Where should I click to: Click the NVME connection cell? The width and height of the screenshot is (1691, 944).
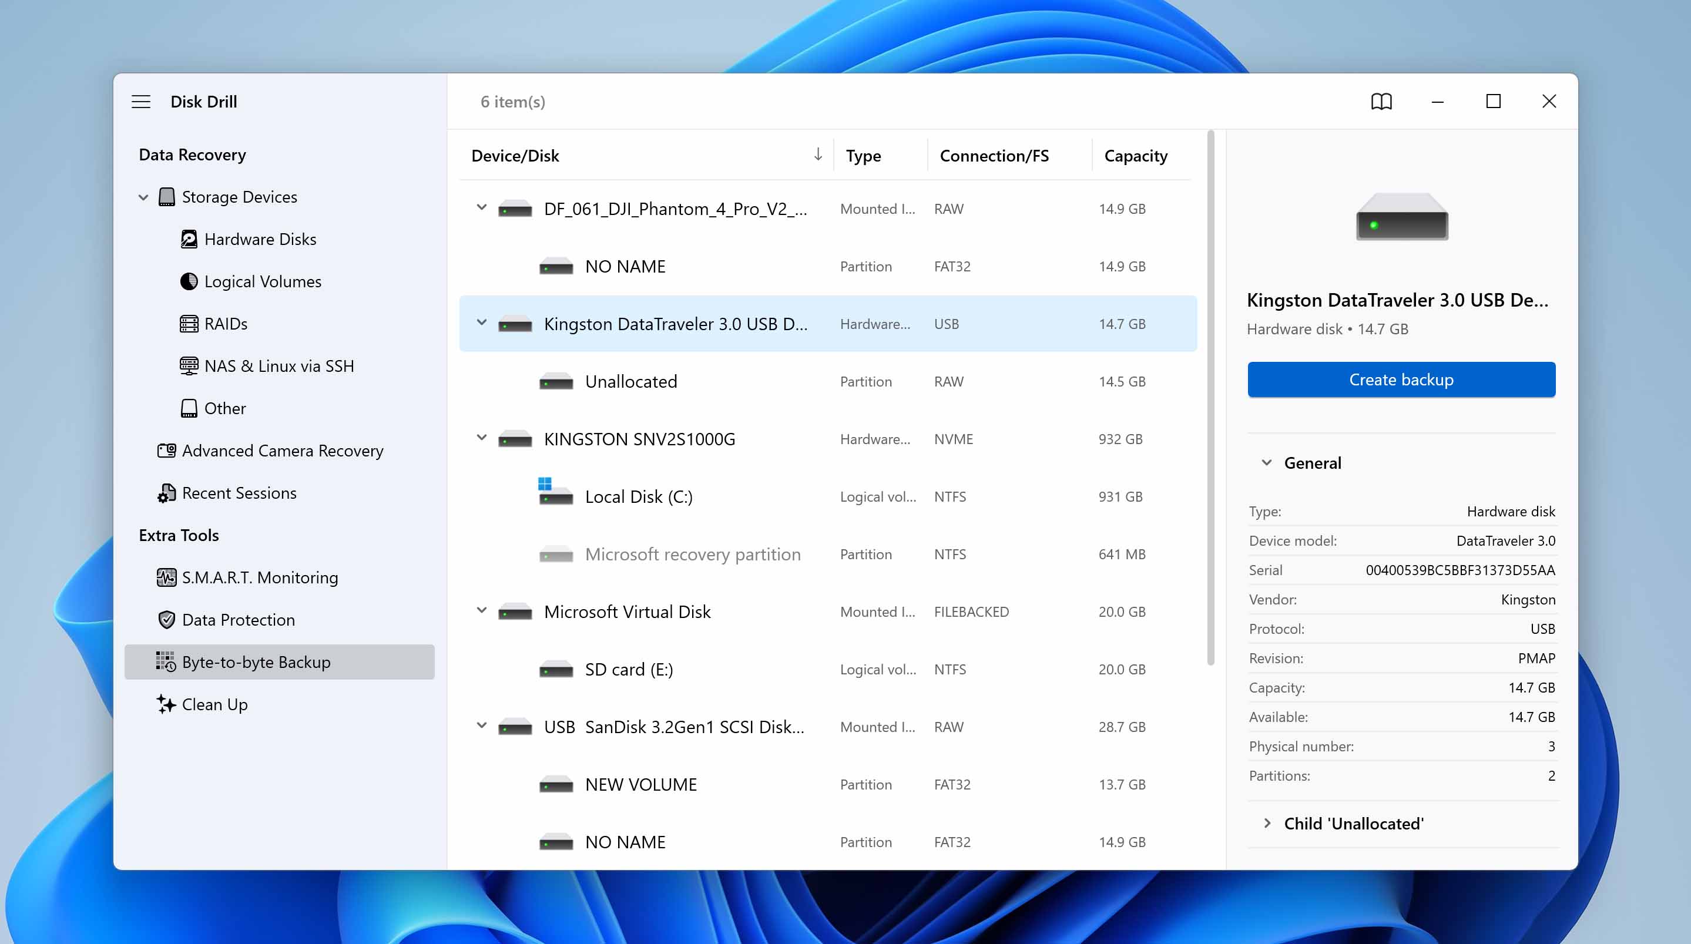[x=953, y=439]
